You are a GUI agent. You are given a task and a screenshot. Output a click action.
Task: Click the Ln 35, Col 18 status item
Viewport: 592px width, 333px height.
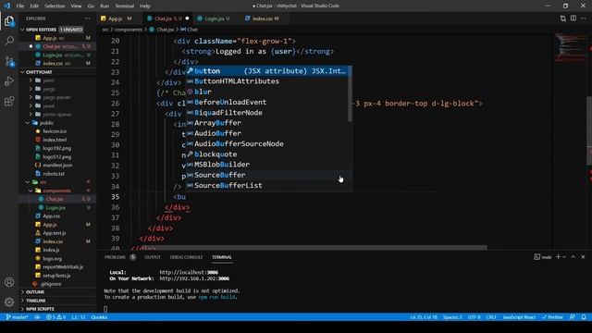click(424, 317)
